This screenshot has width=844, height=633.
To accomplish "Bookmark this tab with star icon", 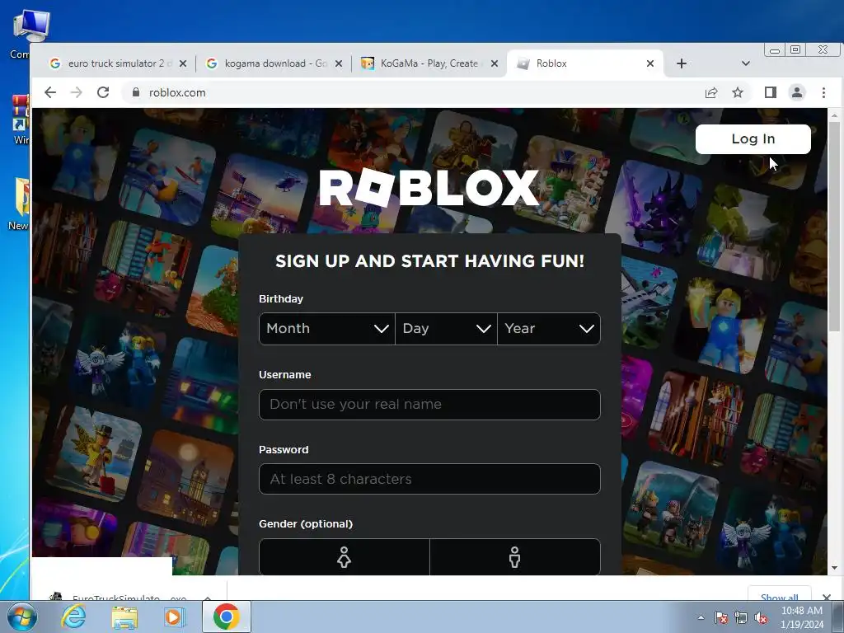I will [x=738, y=92].
